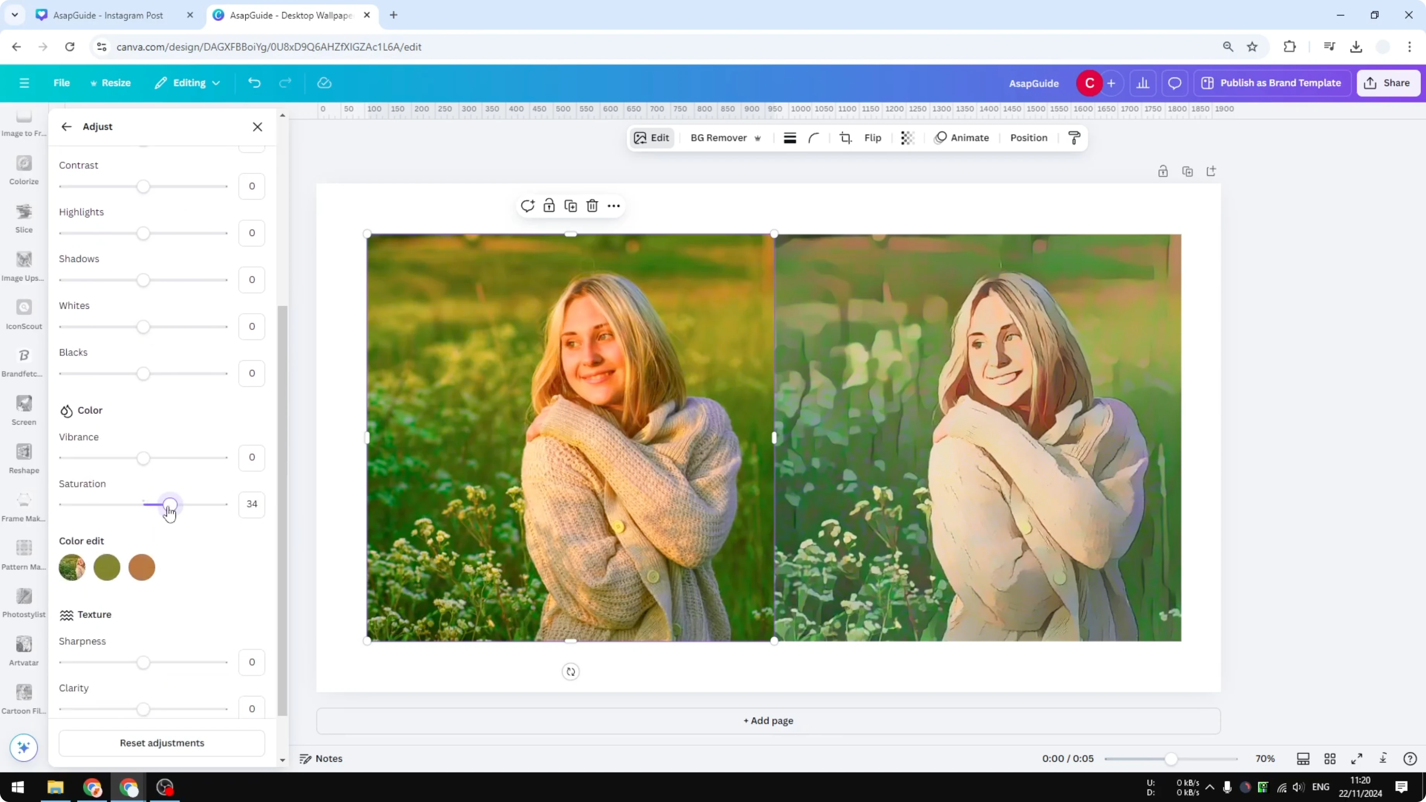Lock the selected image element

coord(549,205)
